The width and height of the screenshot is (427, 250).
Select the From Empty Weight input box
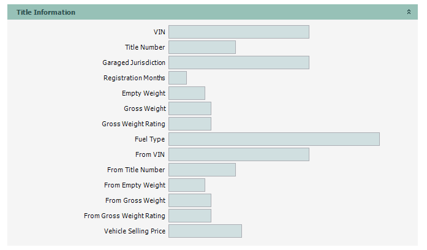(186, 185)
